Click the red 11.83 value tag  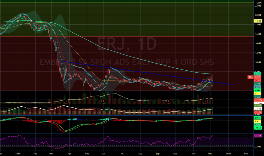(258, 112)
